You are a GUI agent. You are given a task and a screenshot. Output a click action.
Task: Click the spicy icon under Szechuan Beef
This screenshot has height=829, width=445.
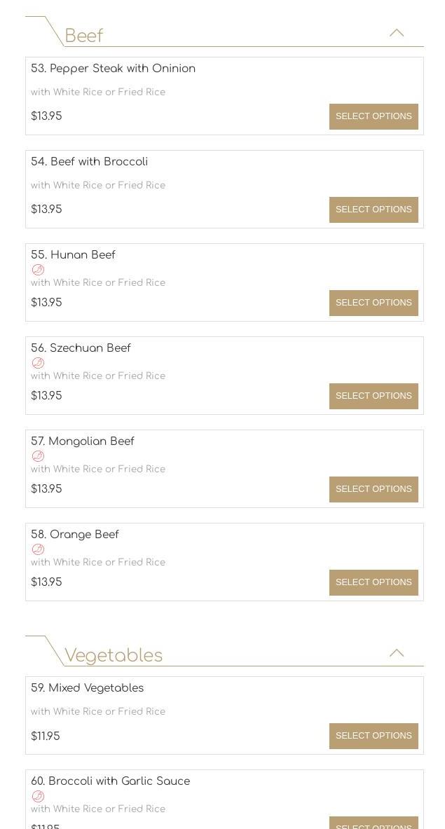pos(38,363)
